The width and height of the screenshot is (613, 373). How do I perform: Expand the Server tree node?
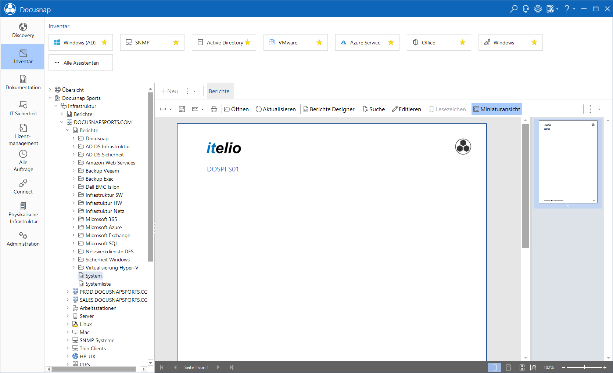[68, 316]
